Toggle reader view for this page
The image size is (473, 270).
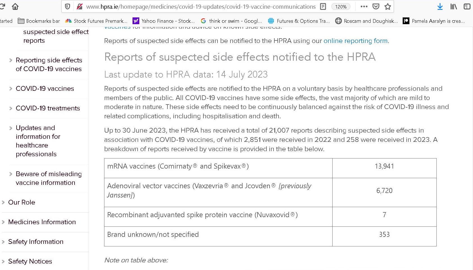[x=323, y=6]
